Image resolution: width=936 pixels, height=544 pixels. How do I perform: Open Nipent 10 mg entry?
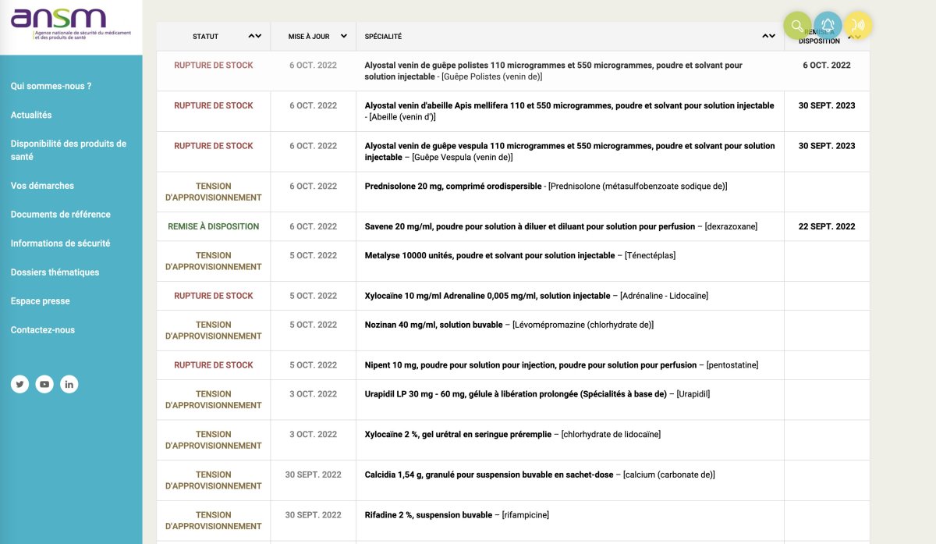[562, 364]
